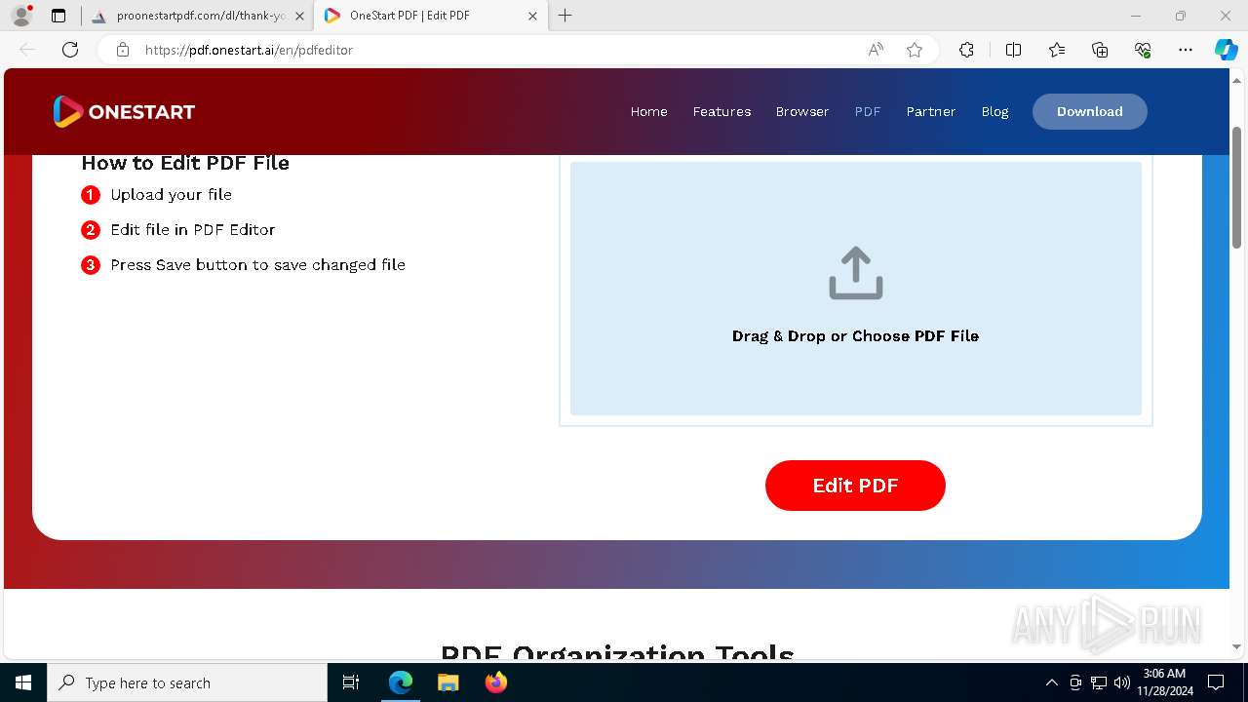The height and width of the screenshot is (702, 1248).
Task: Open Partner navigation link
Action: (x=931, y=112)
